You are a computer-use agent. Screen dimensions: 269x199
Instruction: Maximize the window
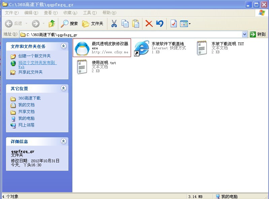click(x=256, y=4)
